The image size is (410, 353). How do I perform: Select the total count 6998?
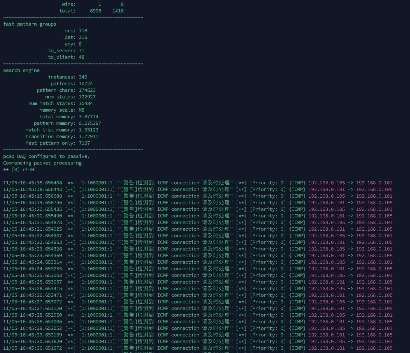click(95, 11)
